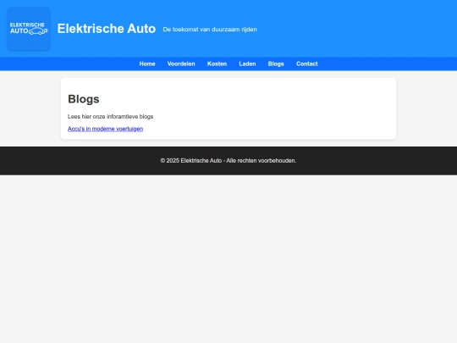Open the Home menu item

pos(147,64)
